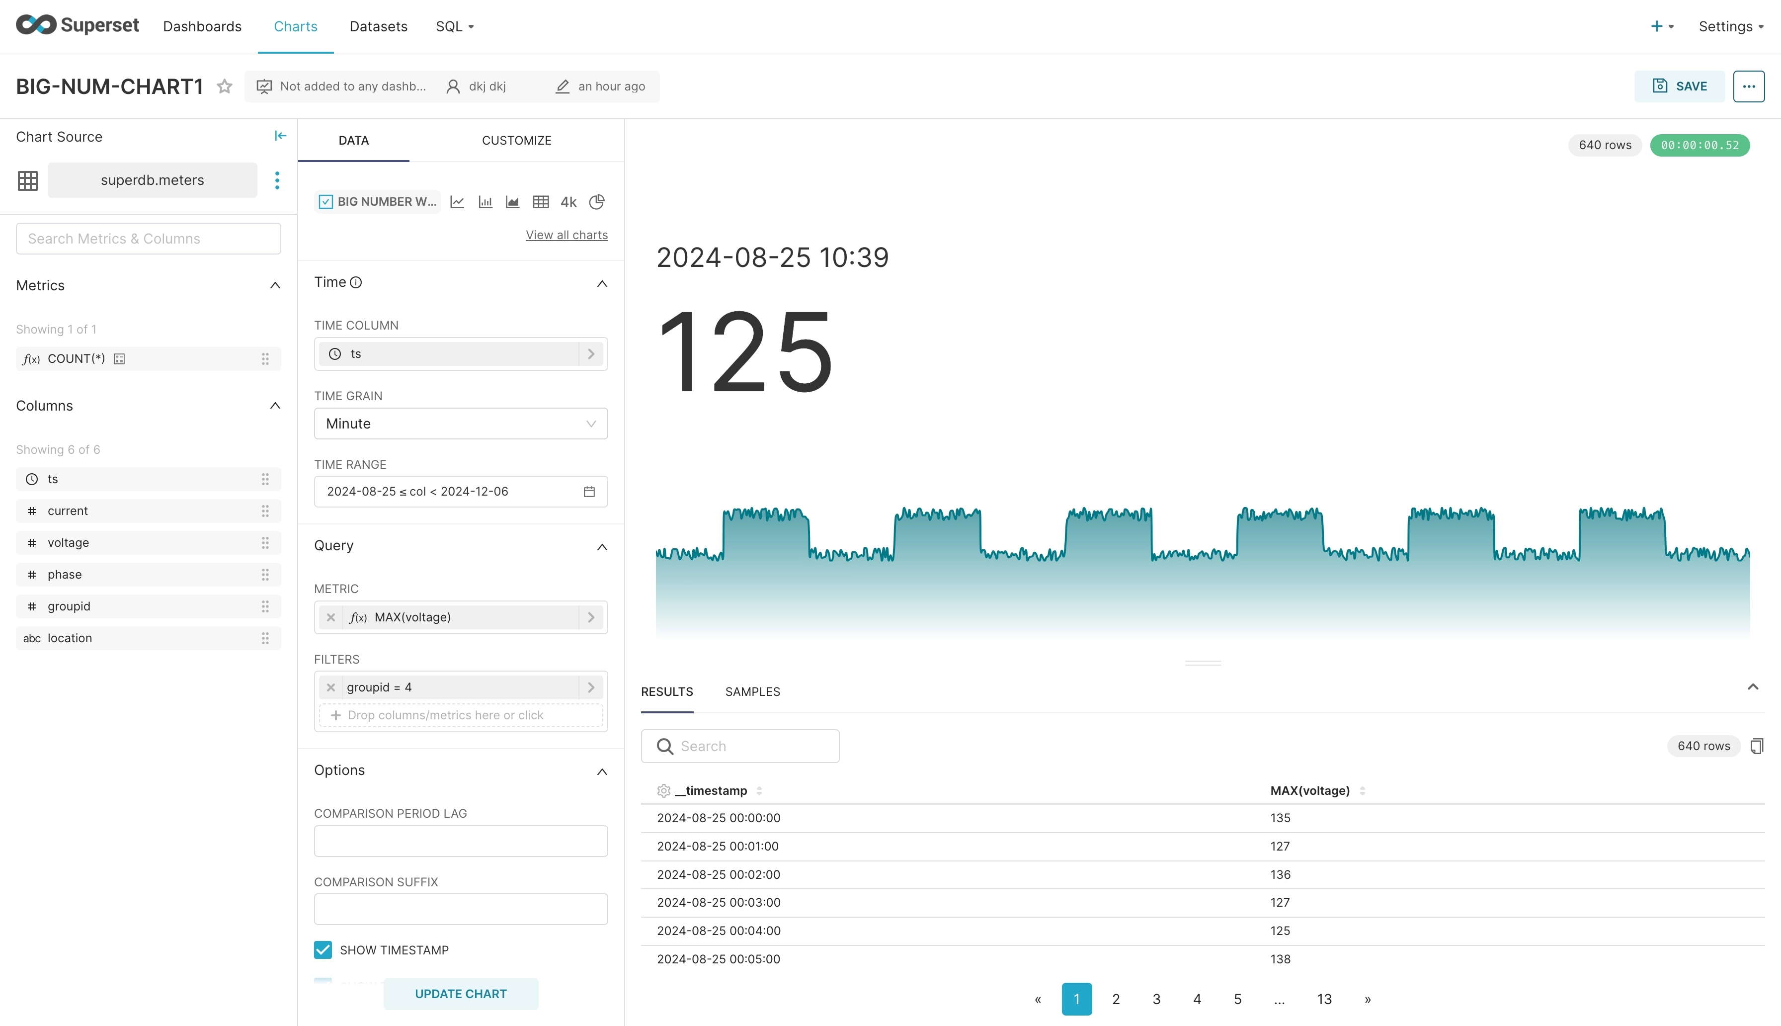Collapse the Query section
The width and height of the screenshot is (1781, 1026).
pos(601,547)
